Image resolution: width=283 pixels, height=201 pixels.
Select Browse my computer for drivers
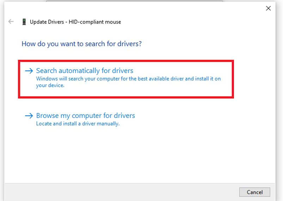(x=86, y=116)
